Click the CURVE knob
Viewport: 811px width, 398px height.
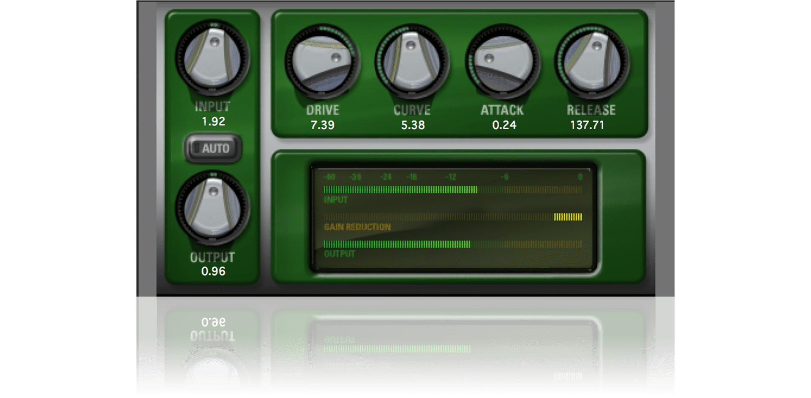pos(412,62)
